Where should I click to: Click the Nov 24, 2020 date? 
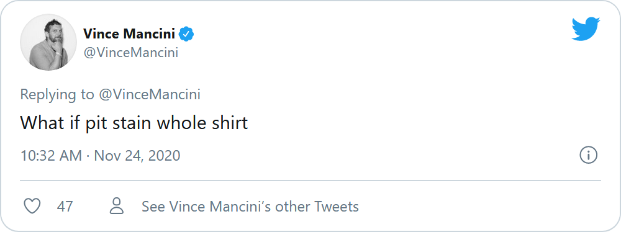[137, 156]
